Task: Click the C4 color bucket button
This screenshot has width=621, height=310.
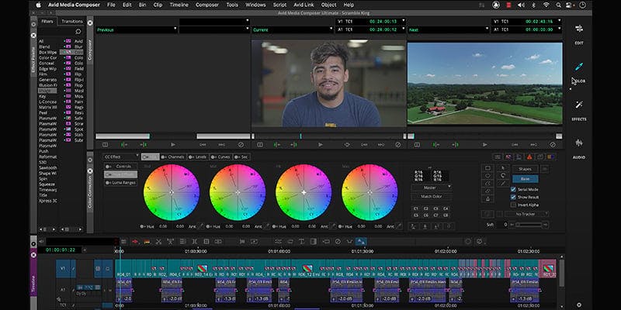Action: 446,208
